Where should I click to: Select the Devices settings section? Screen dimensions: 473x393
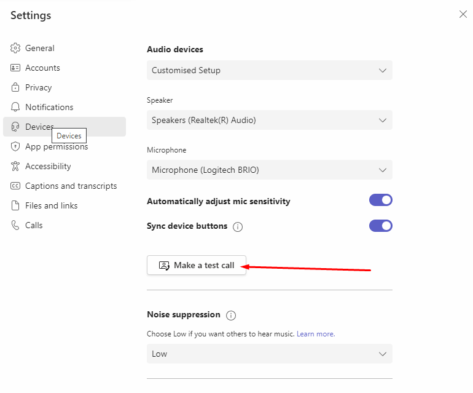(x=64, y=127)
